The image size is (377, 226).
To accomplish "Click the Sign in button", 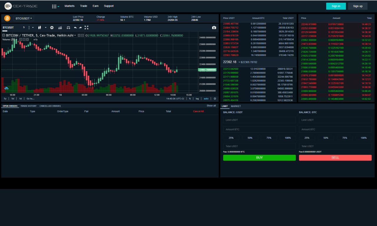I will click(336, 6).
